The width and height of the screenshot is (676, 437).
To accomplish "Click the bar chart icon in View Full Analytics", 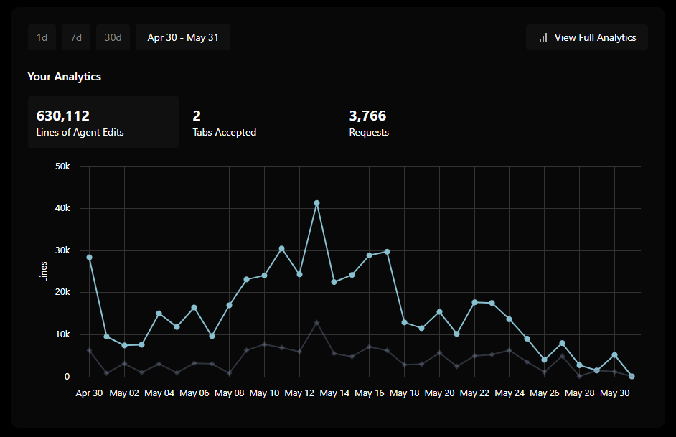I will [543, 37].
